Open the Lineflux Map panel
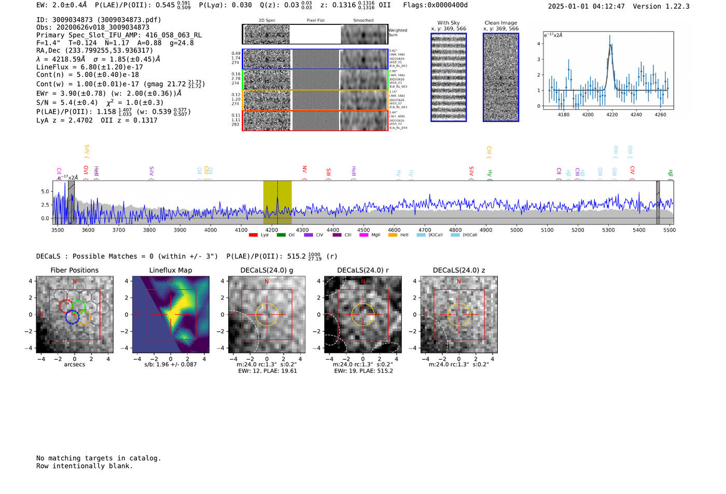The height and width of the screenshot is (494, 726). (x=171, y=315)
